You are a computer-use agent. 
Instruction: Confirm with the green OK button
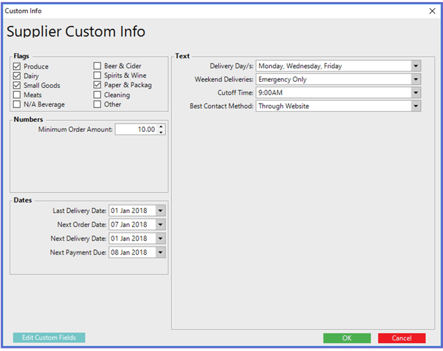click(x=346, y=338)
